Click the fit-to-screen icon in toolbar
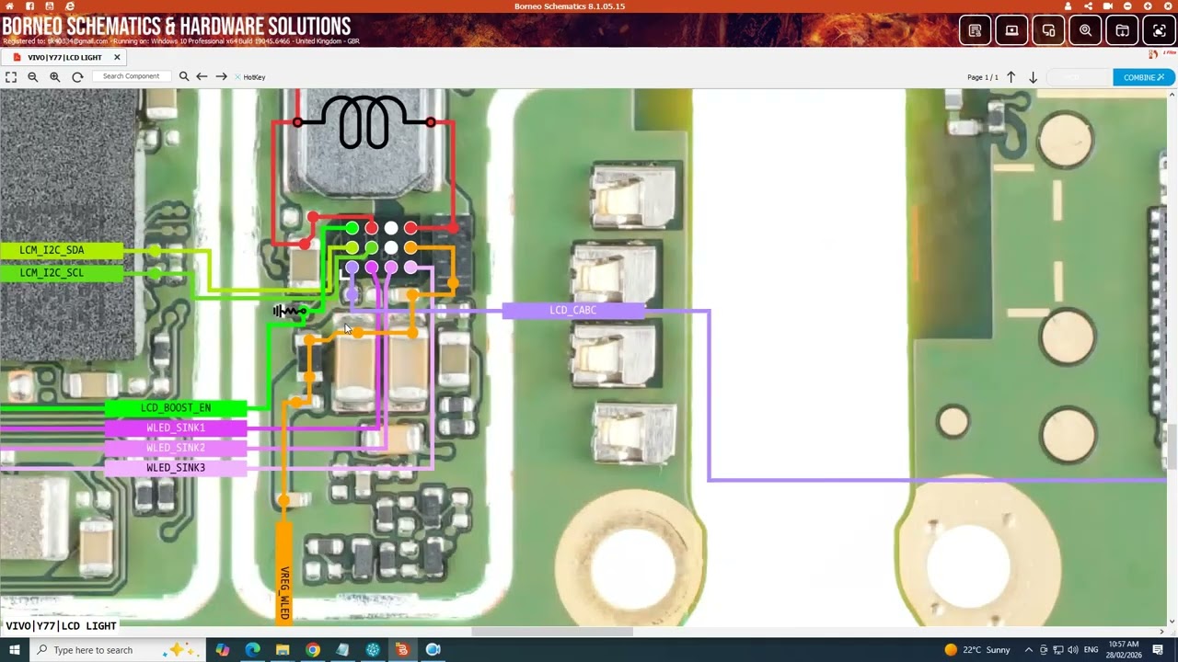 [x=11, y=77]
